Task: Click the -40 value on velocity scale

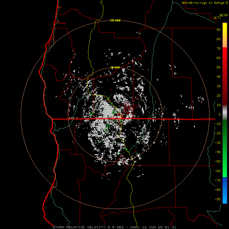Action: (218, 152)
